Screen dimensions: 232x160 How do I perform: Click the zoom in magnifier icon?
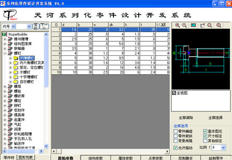tap(178, 26)
